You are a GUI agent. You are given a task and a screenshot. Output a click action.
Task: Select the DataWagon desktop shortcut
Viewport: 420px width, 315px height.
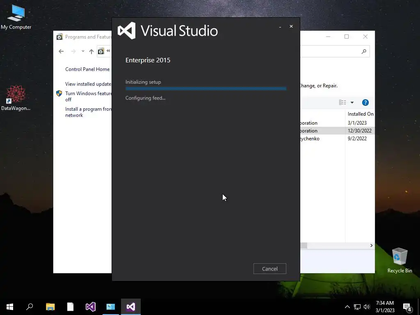[x=16, y=98]
